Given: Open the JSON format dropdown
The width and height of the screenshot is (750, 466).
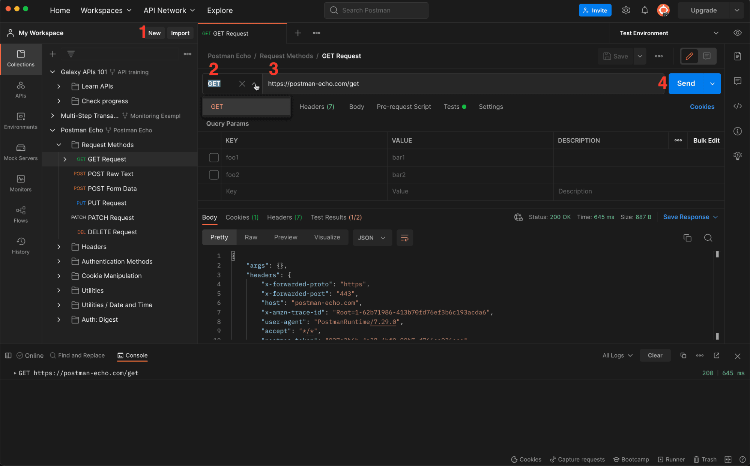Looking at the screenshot, I should point(372,238).
